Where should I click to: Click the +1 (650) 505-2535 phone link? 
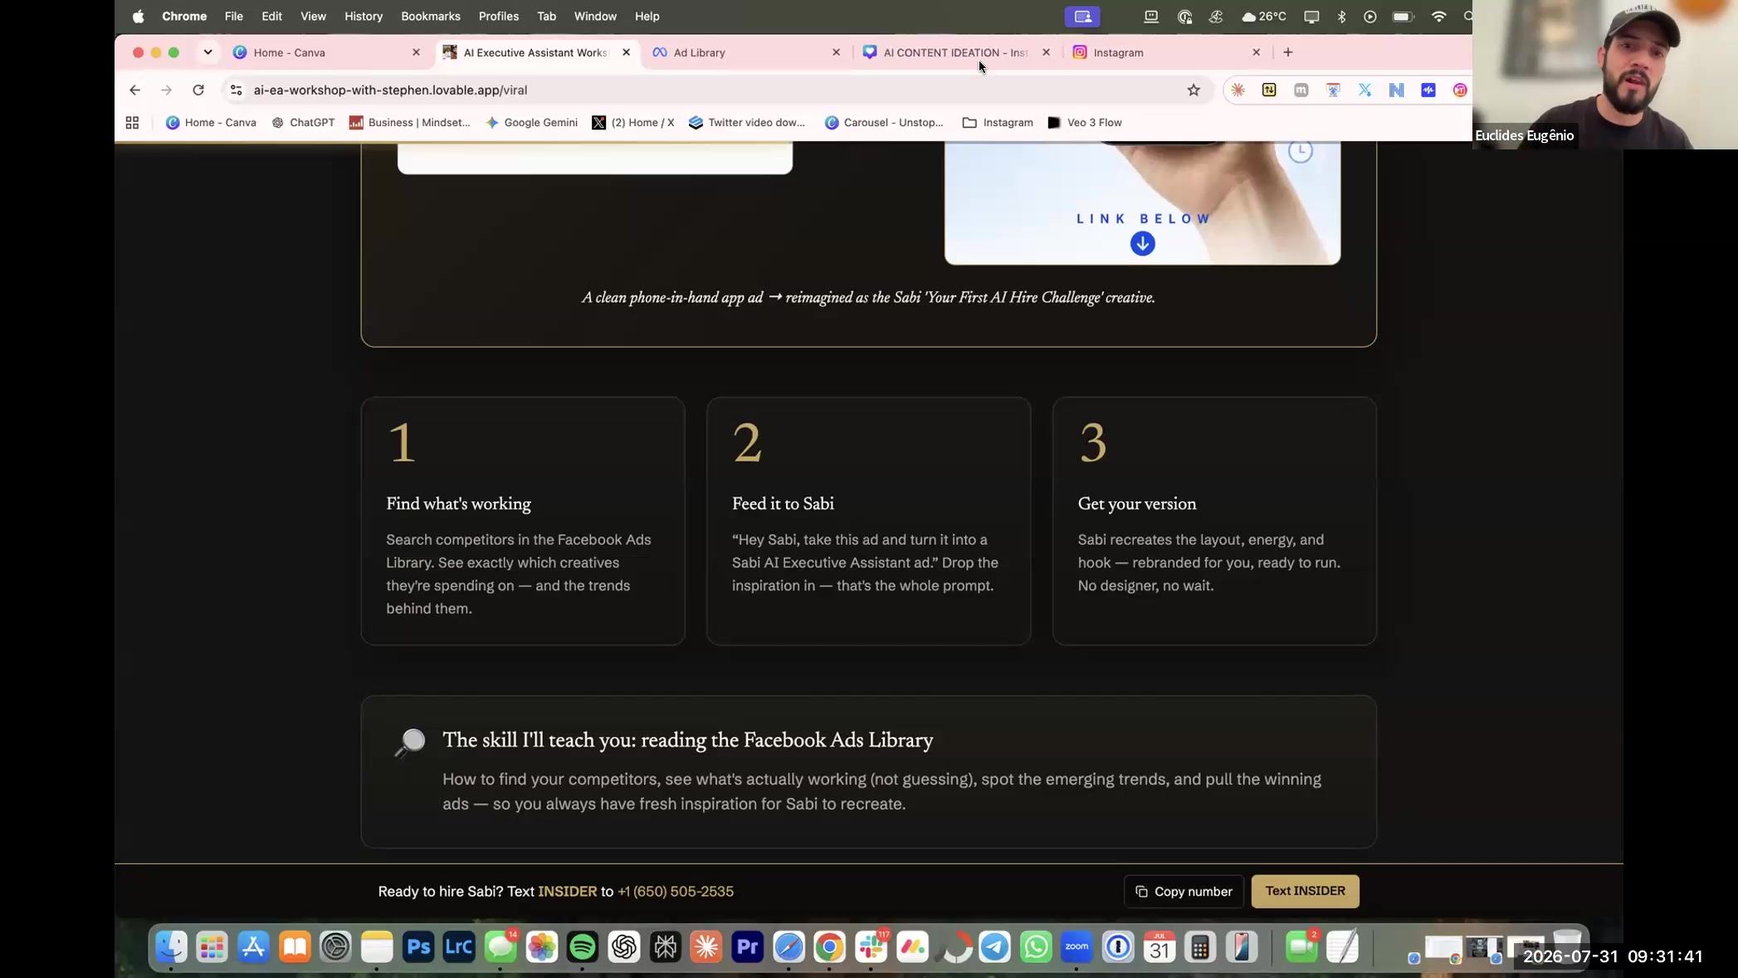point(676,892)
